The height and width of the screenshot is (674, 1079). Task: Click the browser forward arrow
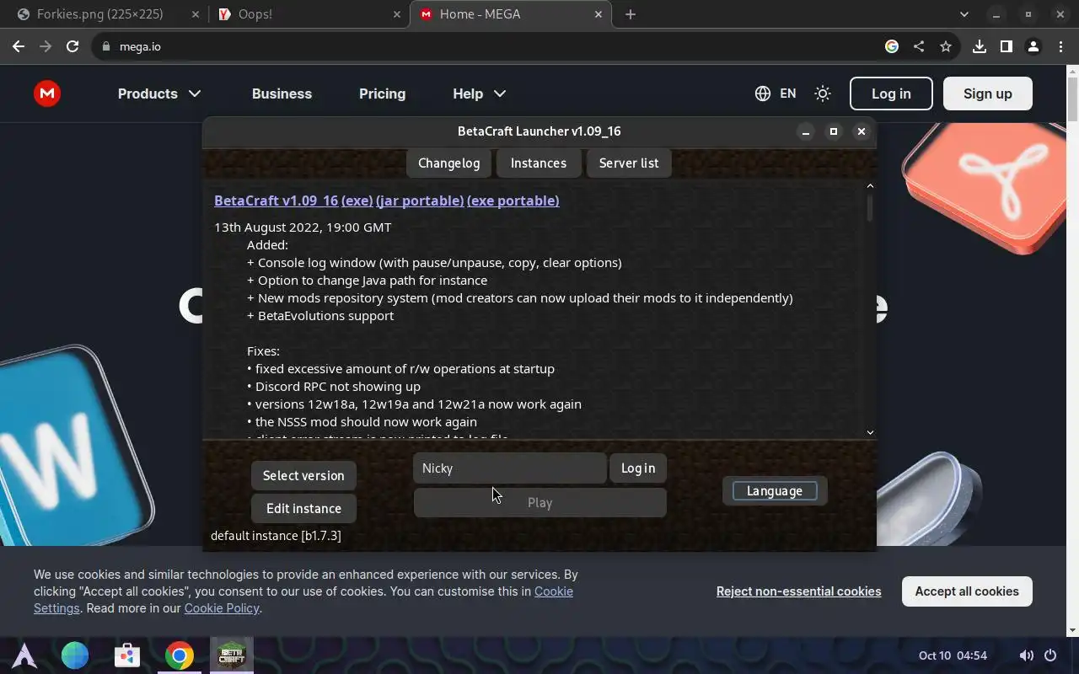click(46, 46)
